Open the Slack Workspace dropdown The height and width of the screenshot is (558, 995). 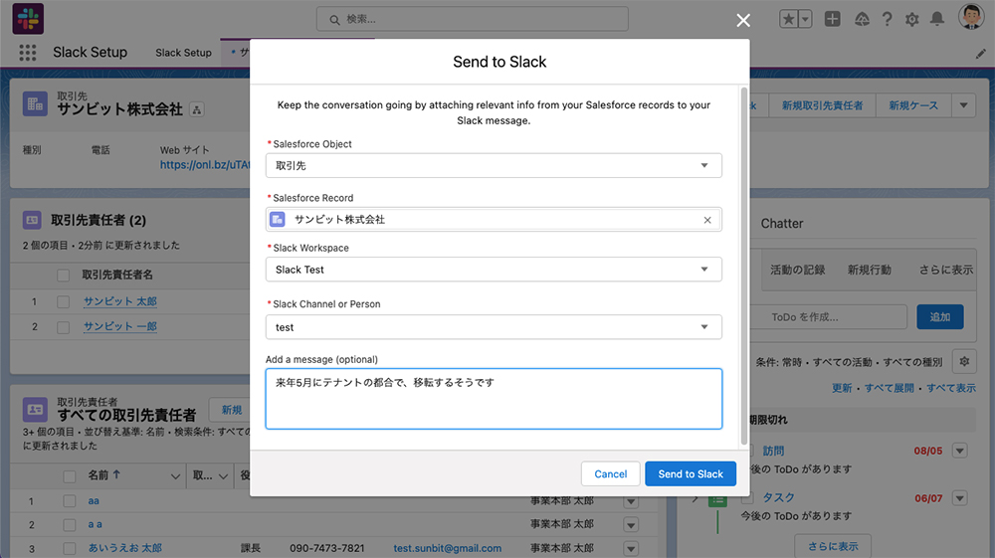[494, 270]
